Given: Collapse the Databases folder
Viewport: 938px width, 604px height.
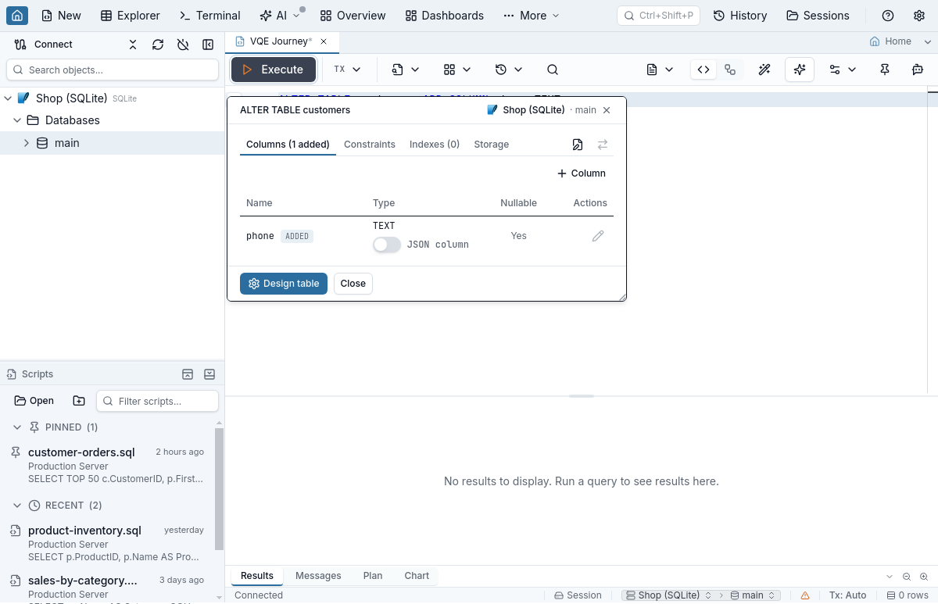Looking at the screenshot, I should tap(17, 120).
